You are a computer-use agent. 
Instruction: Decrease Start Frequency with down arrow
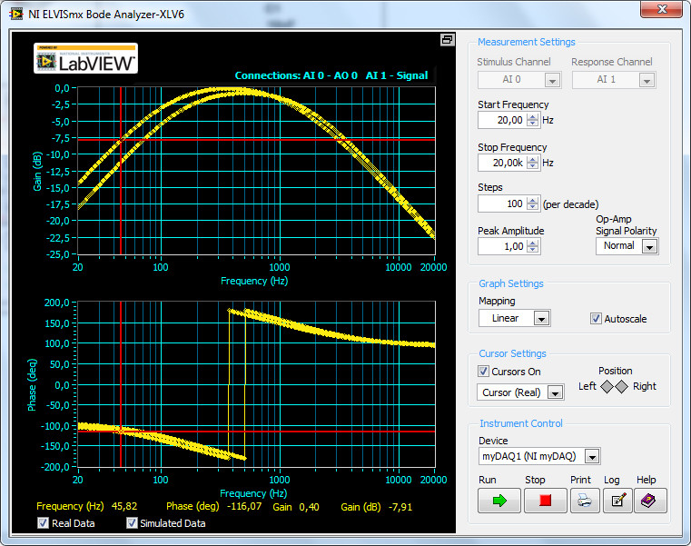coord(533,123)
